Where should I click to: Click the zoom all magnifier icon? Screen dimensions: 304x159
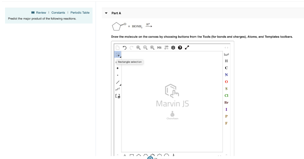[x=152, y=48]
